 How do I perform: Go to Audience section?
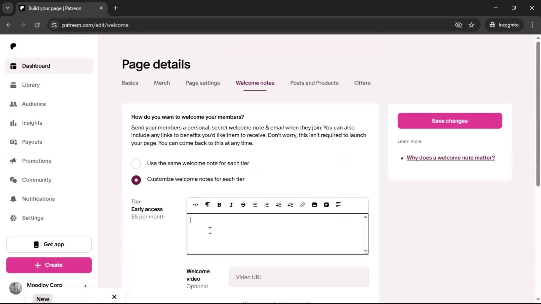pos(49,104)
